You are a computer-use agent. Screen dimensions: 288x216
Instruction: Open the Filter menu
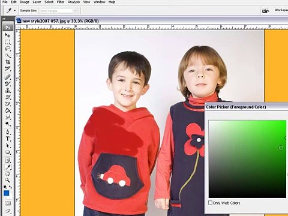pos(61,2)
